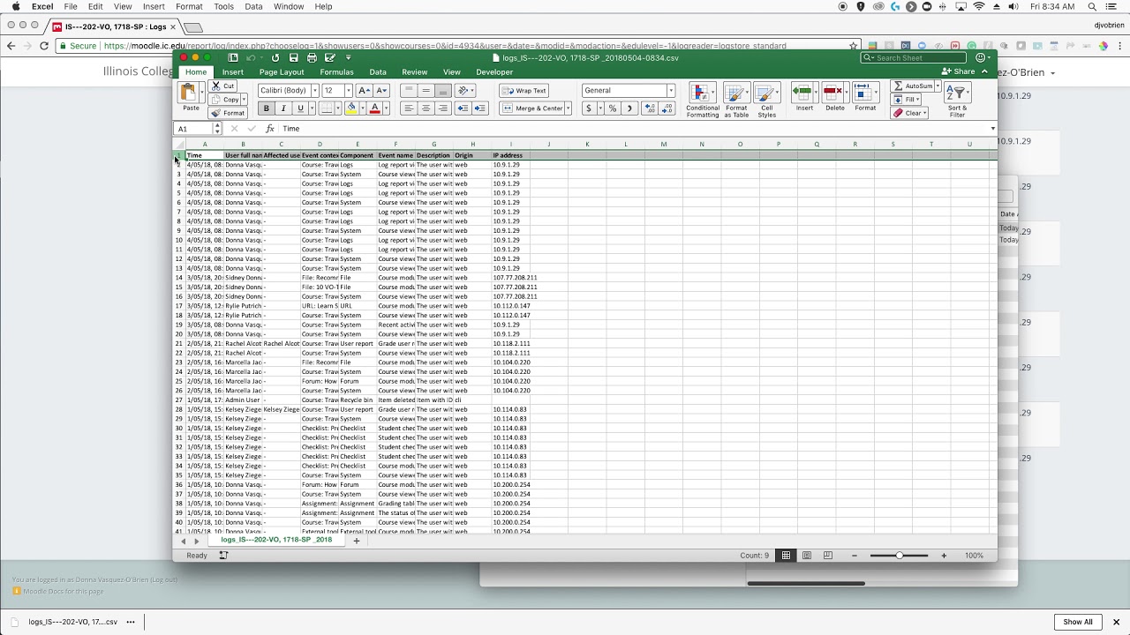
Task: Click the Paste clipboard icon
Action: click(189, 93)
